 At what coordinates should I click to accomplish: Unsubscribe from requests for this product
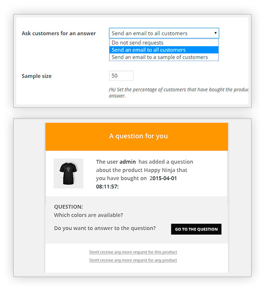tap(133, 252)
